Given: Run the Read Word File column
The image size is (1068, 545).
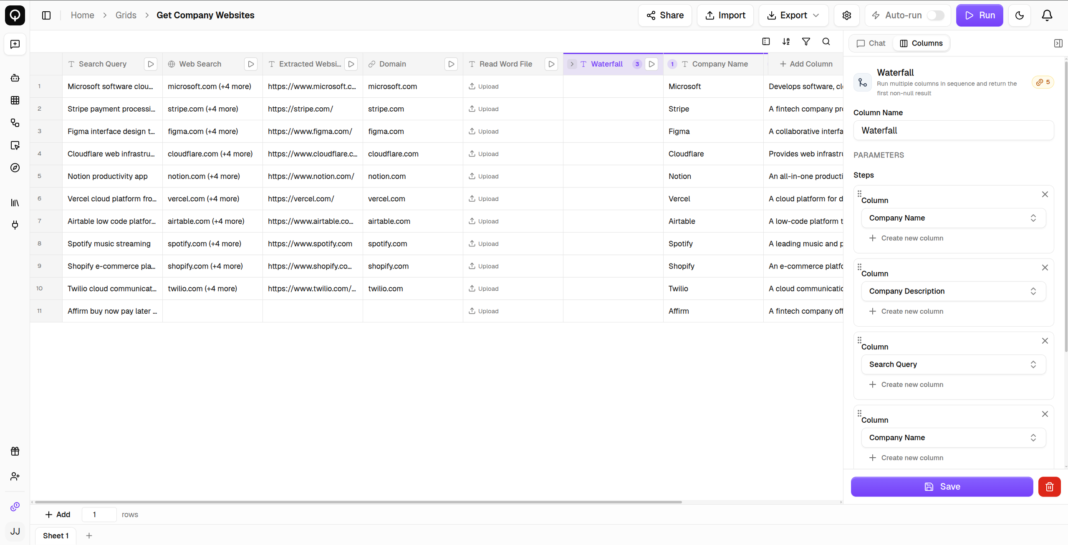Looking at the screenshot, I should [551, 64].
